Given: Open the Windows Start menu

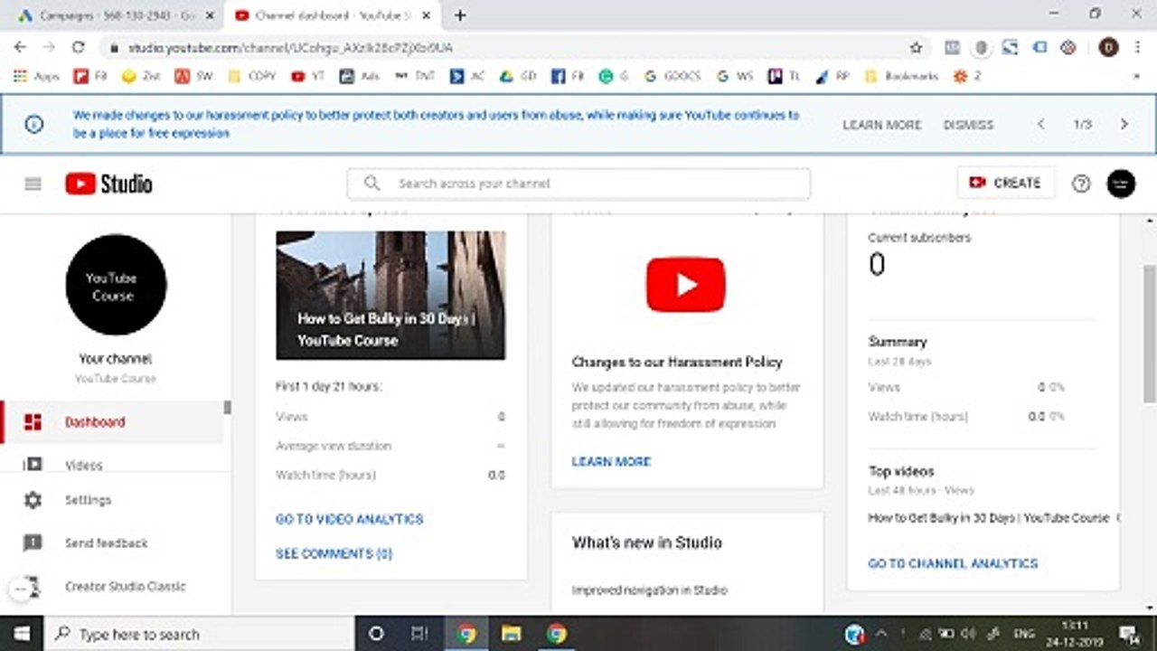Looking at the screenshot, I should tap(21, 634).
